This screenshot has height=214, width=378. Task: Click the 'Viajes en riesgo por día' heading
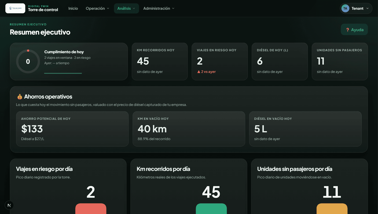click(44, 169)
